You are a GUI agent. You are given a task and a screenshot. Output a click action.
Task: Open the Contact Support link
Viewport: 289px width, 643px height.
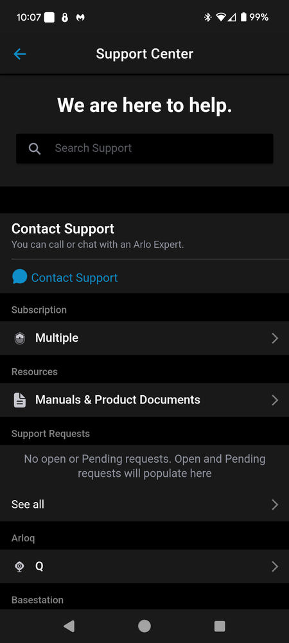(74, 277)
